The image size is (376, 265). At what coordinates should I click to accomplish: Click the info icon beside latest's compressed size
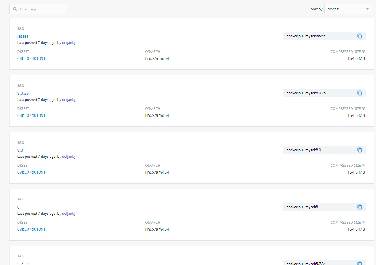coord(364,51)
